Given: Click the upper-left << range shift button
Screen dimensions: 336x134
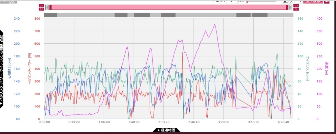Looking at the screenshot, I should coord(42,9).
